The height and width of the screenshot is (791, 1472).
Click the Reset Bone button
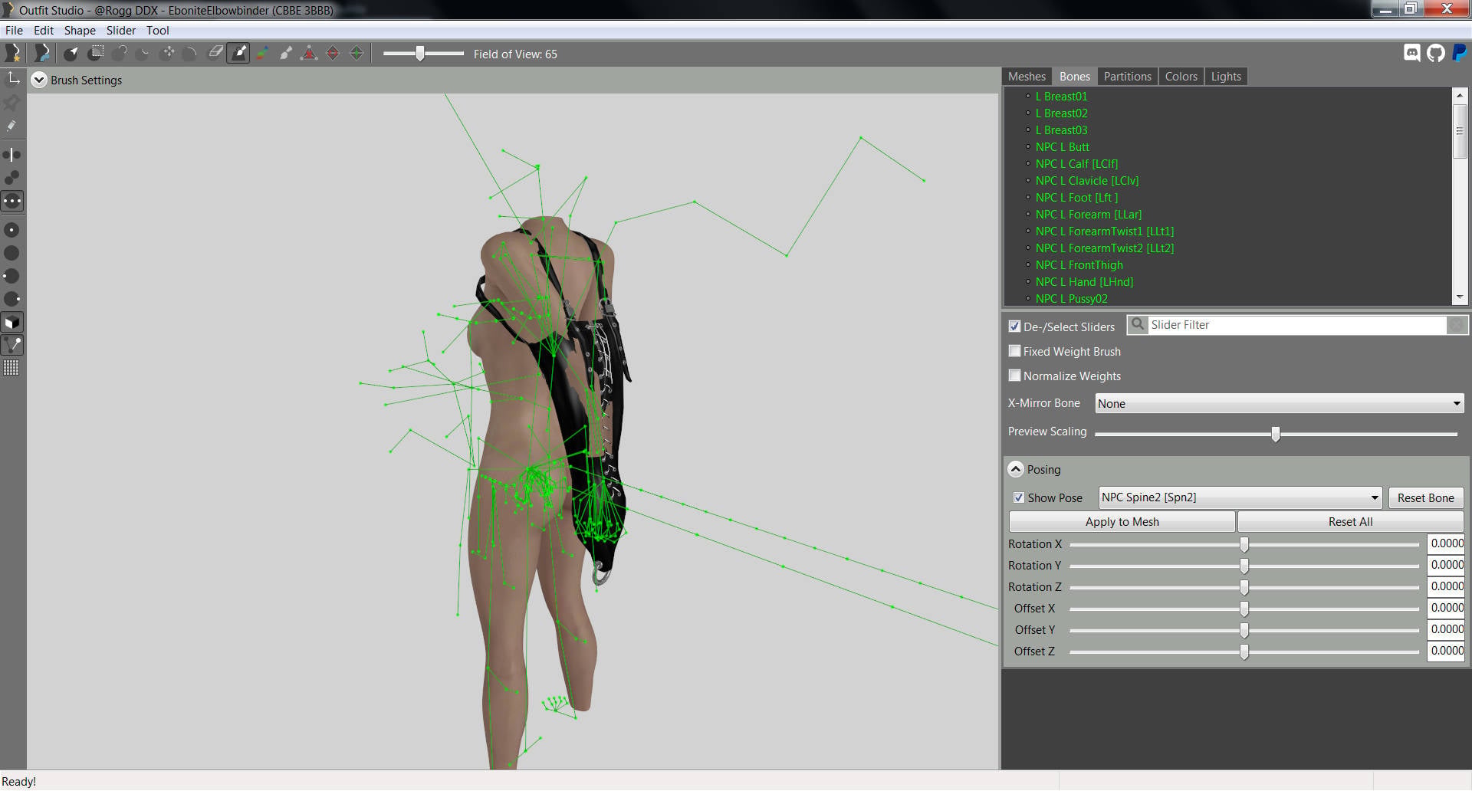(1425, 497)
